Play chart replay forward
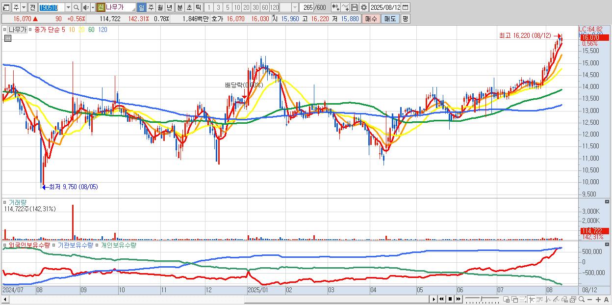This screenshot has width=612, height=305. tap(434, 299)
